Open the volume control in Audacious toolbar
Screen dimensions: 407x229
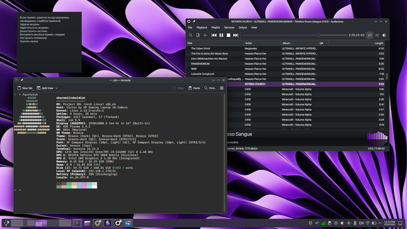pos(384,36)
